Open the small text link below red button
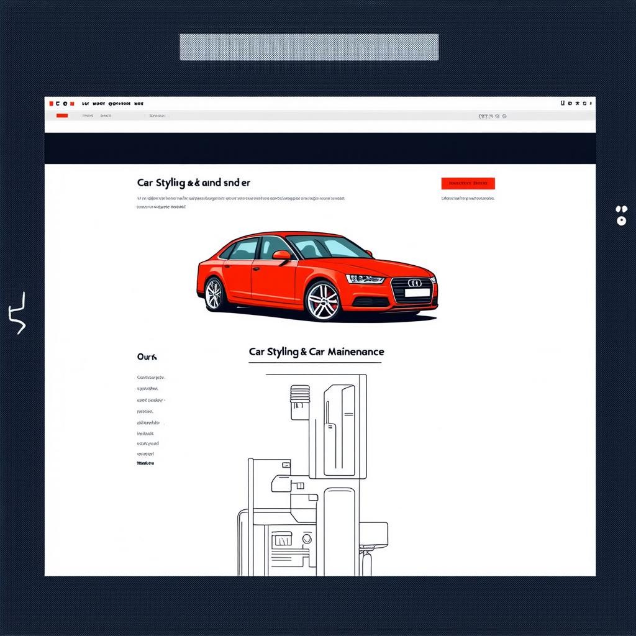 (468, 199)
